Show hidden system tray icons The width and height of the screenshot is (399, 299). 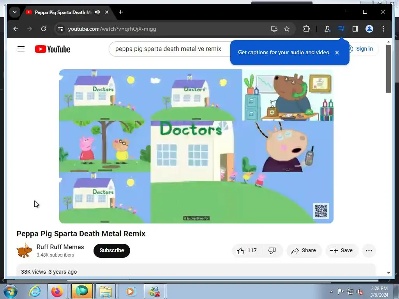click(x=331, y=292)
